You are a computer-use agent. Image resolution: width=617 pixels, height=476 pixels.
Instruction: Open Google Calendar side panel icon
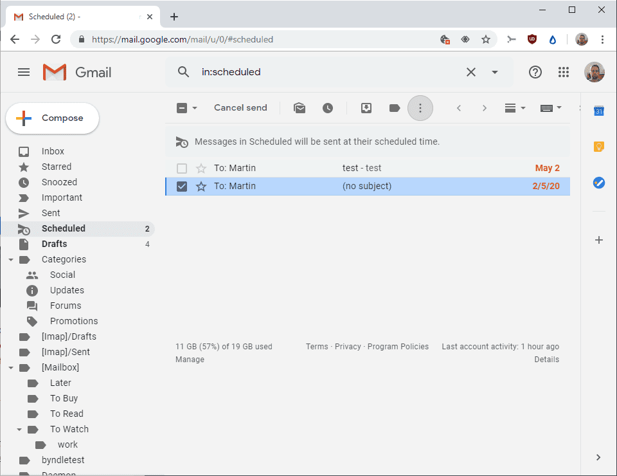point(599,111)
